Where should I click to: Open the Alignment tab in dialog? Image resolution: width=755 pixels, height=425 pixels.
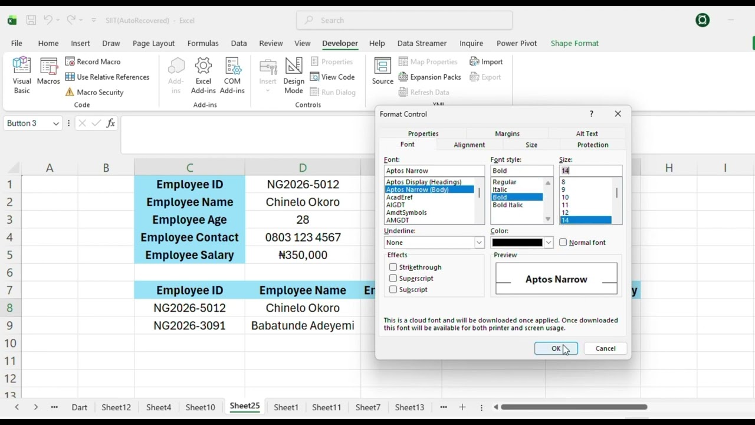[470, 145]
